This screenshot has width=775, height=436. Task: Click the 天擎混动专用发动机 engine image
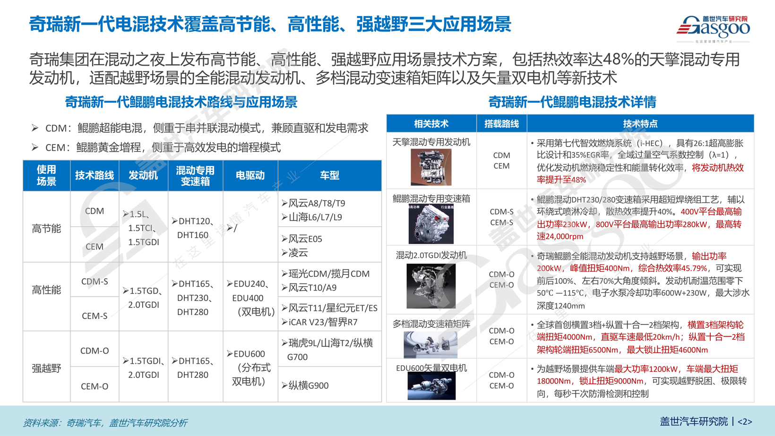pyautogui.click(x=431, y=167)
